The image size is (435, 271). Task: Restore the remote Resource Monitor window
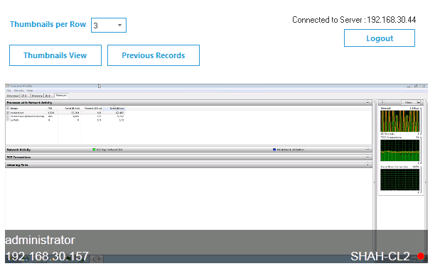(x=416, y=86)
